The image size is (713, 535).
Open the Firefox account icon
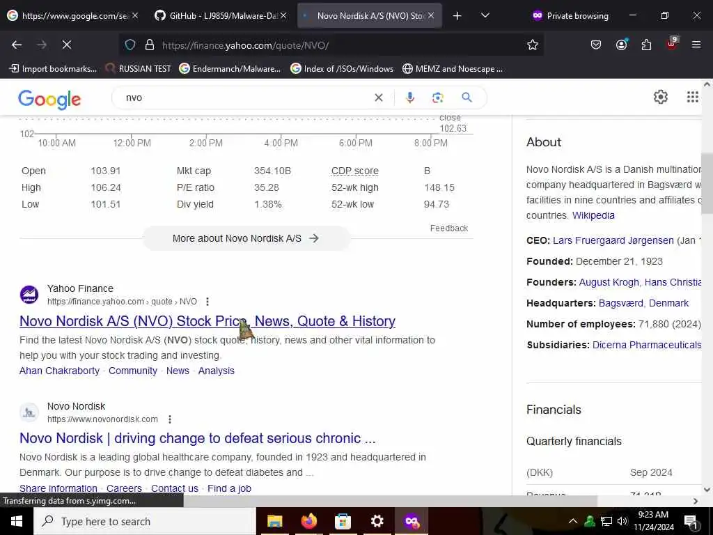tap(621, 45)
